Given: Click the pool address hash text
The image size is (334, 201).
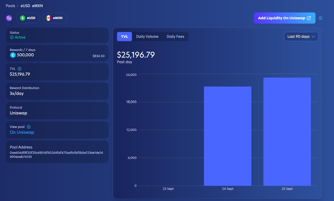Looking at the screenshot, I should (56, 155).
